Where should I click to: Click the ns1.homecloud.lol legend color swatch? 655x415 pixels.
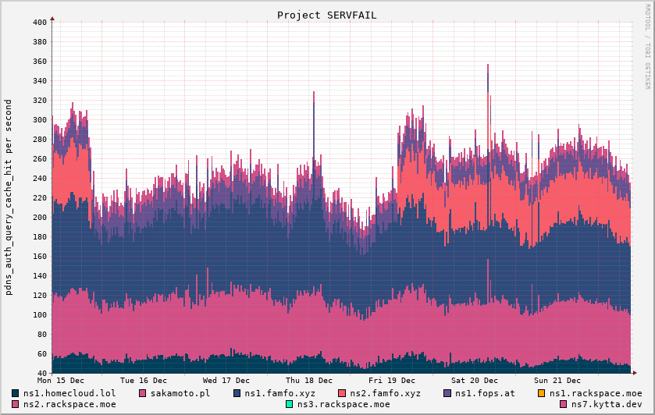click(x=16, y=393)
